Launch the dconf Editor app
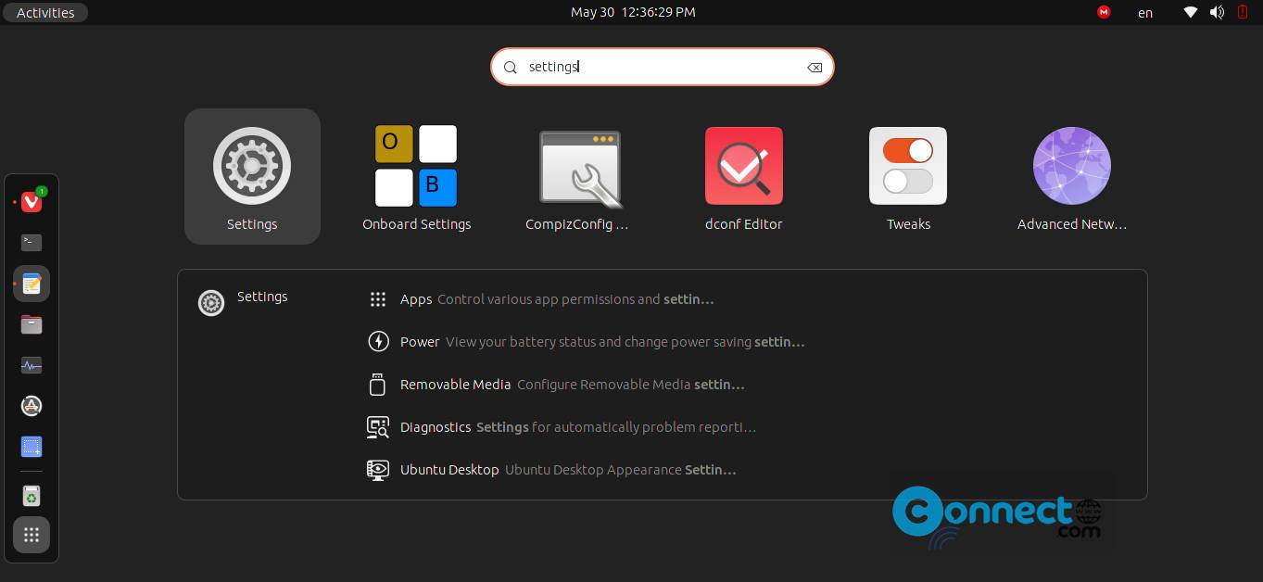 tap(744, 177)
